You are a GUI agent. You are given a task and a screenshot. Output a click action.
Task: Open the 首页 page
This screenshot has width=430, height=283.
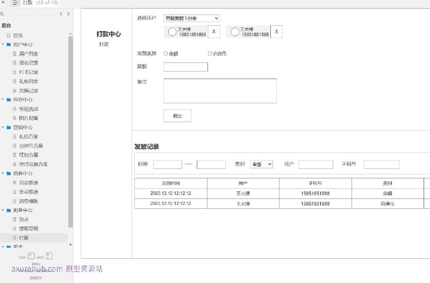(x=18, y=36)
